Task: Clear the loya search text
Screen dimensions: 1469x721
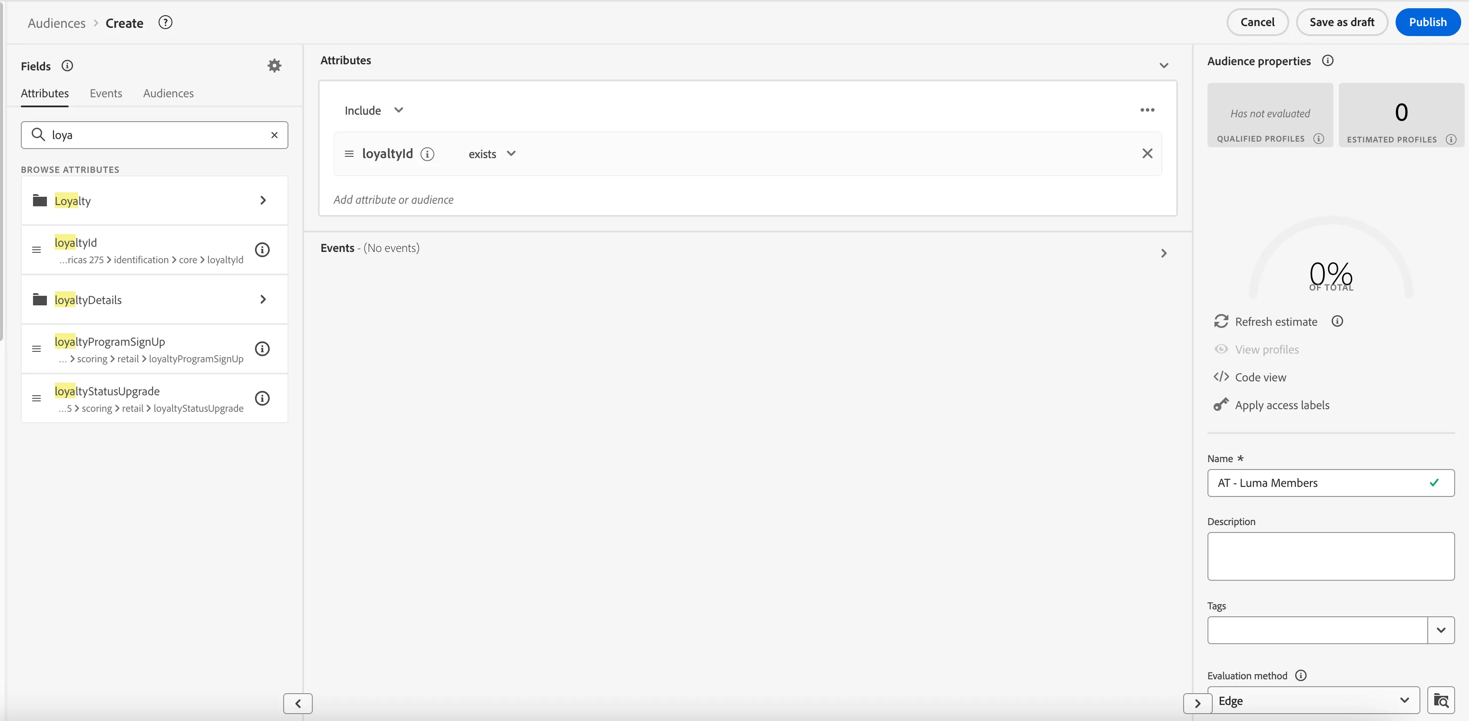Action: [x=274, y=135]
